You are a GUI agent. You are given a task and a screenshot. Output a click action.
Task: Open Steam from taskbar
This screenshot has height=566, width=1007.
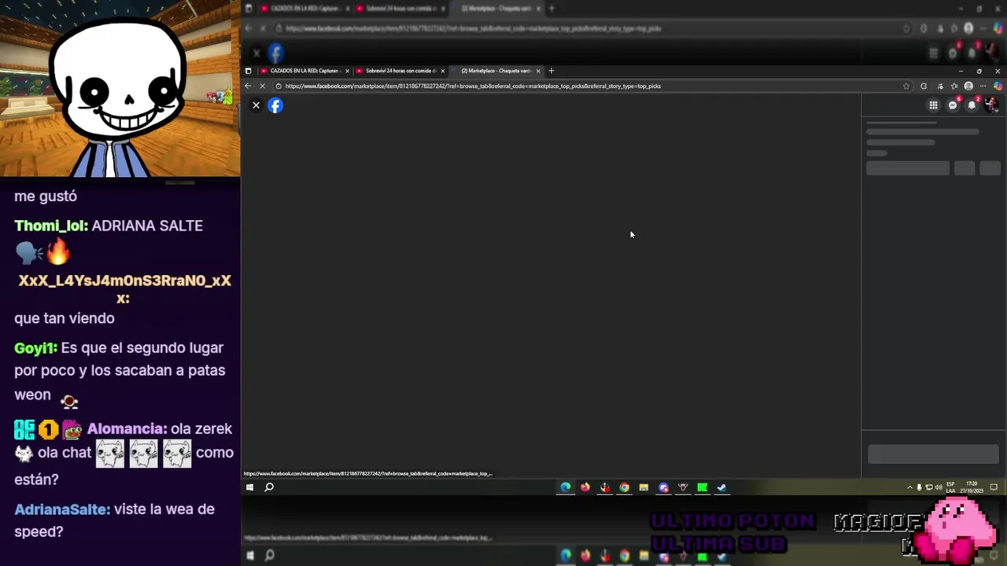pos(721,487)
